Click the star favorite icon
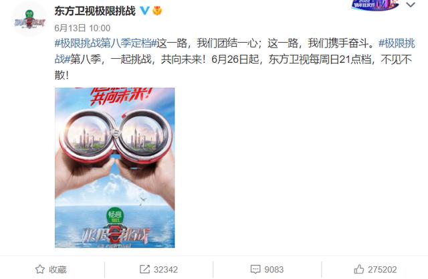This screenshot has height=279, width=428. 40,269
